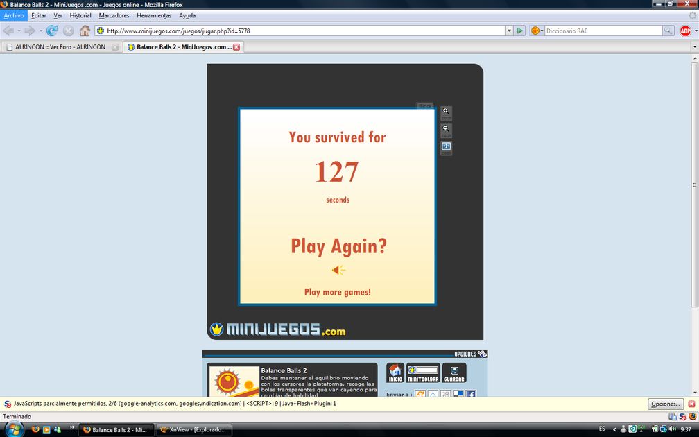699x437 pixels.
Task: Go forward with the Forward arrow
Action: 30,31
